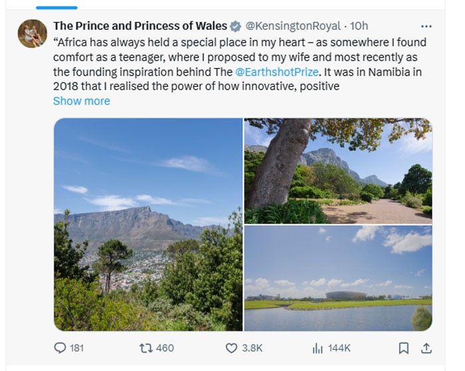Bookmark this tweet
This screenshot has height=371, width=465.
click(x=404, y=348)
